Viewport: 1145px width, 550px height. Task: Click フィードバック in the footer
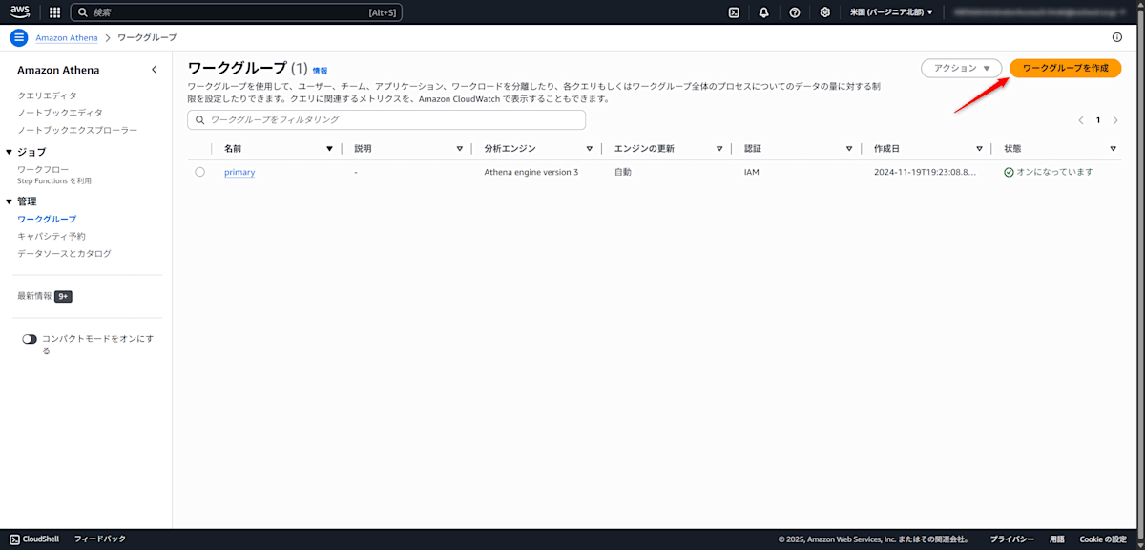tap(100, 539)
